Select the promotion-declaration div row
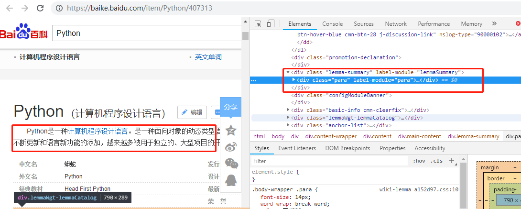 (x=346, y=57)
